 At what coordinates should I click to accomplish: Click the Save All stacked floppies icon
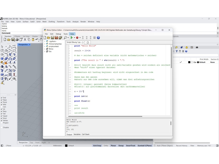coord(60,38)
